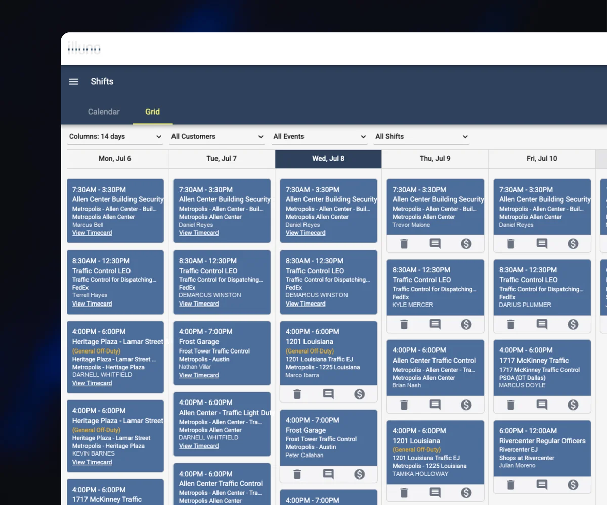The width and height of the screenshot is (607, 505).
Task: Open comments on Marcus Doyle's shift
Action: coord(542,405)
